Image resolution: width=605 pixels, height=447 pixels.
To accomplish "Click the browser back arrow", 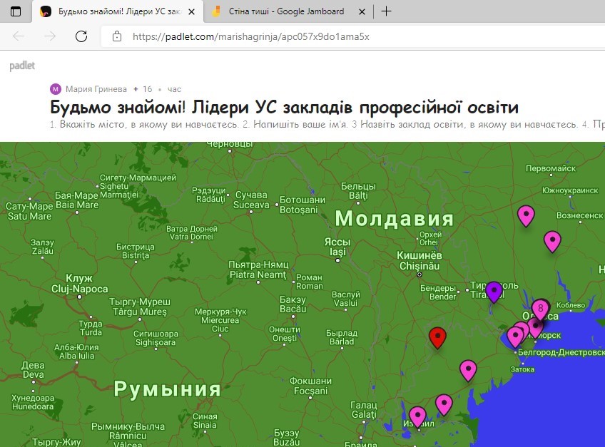I will point(19,36).
